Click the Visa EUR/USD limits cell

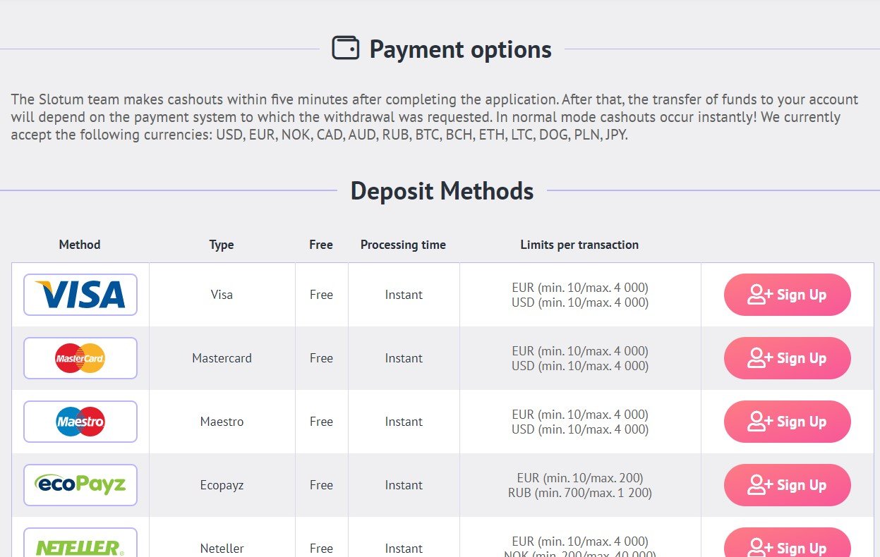click(579, 295)
